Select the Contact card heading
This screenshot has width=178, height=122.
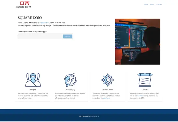click(145, 90)
